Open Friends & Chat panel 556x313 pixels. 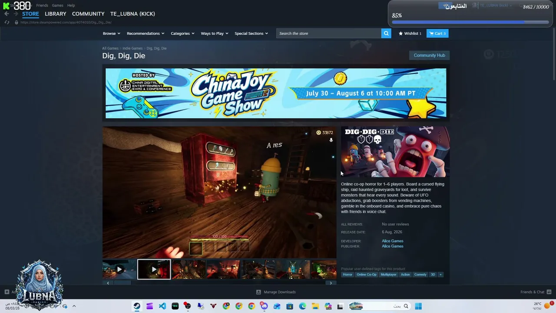(536, 292)
